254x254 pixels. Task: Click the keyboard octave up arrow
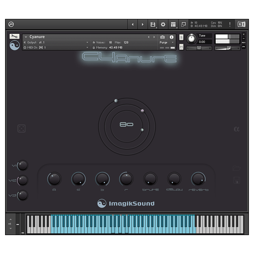pyautogui.click(x=11, y=219)
